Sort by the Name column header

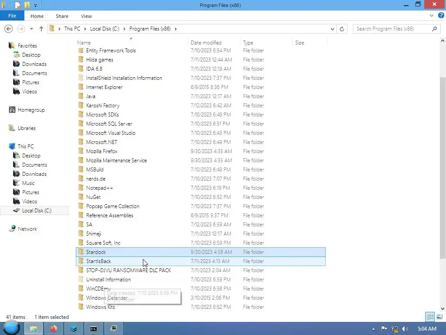tap(84, 43)
